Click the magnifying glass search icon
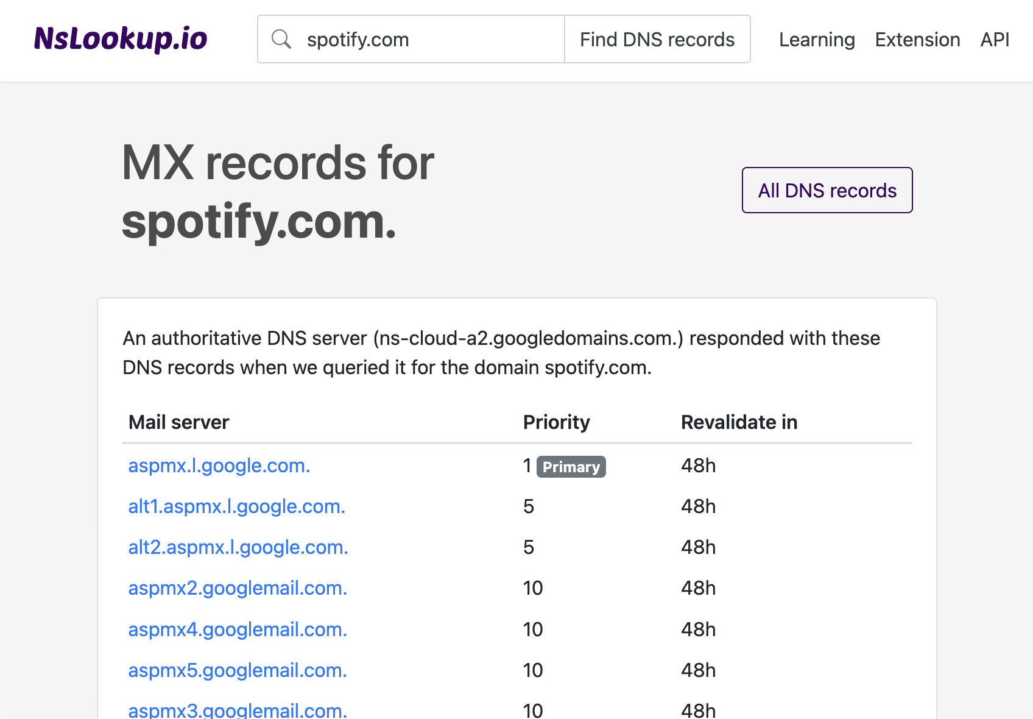The width and height of the screenshot is (1033, 719). tap(281, 38)
